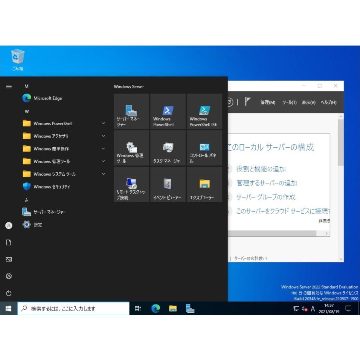Click the Windows Server tile group title
Screen dimensions: 360x360
129,86
